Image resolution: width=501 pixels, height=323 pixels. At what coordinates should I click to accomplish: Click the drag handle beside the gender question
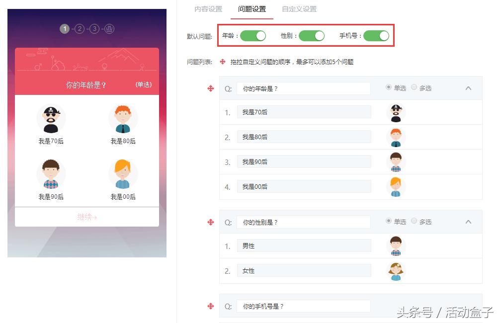[x=211, y=222]
